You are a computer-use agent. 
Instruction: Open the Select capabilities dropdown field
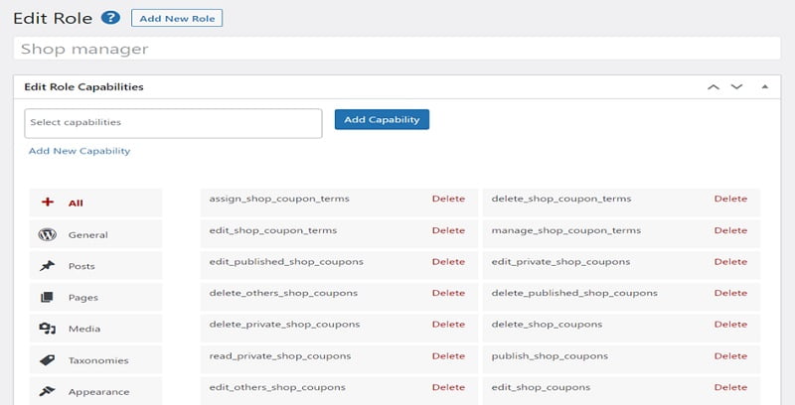coord(173,123)
